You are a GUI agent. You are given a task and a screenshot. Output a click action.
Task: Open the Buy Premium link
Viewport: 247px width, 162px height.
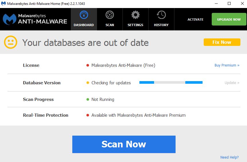tap(227, 65)
